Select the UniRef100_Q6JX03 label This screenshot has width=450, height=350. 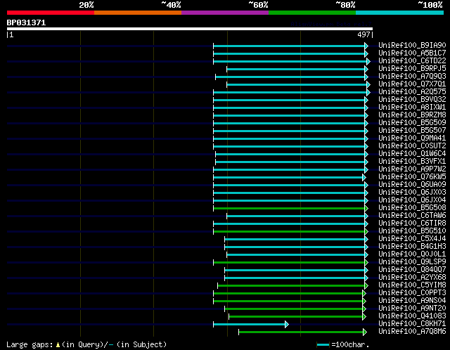[x=412, y=193]
